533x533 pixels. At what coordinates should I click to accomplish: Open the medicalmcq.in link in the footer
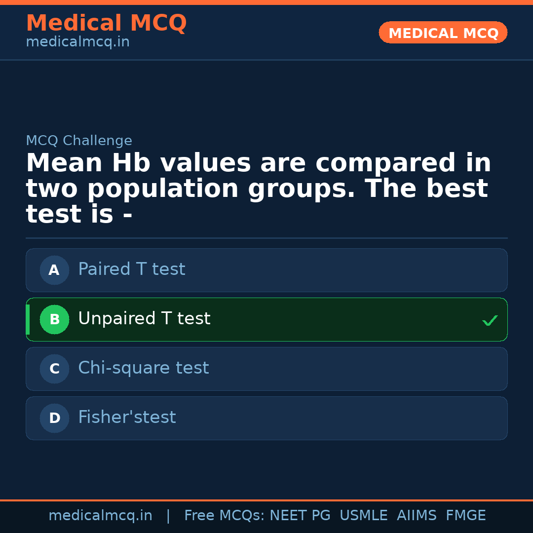click(x=100, y=516)
